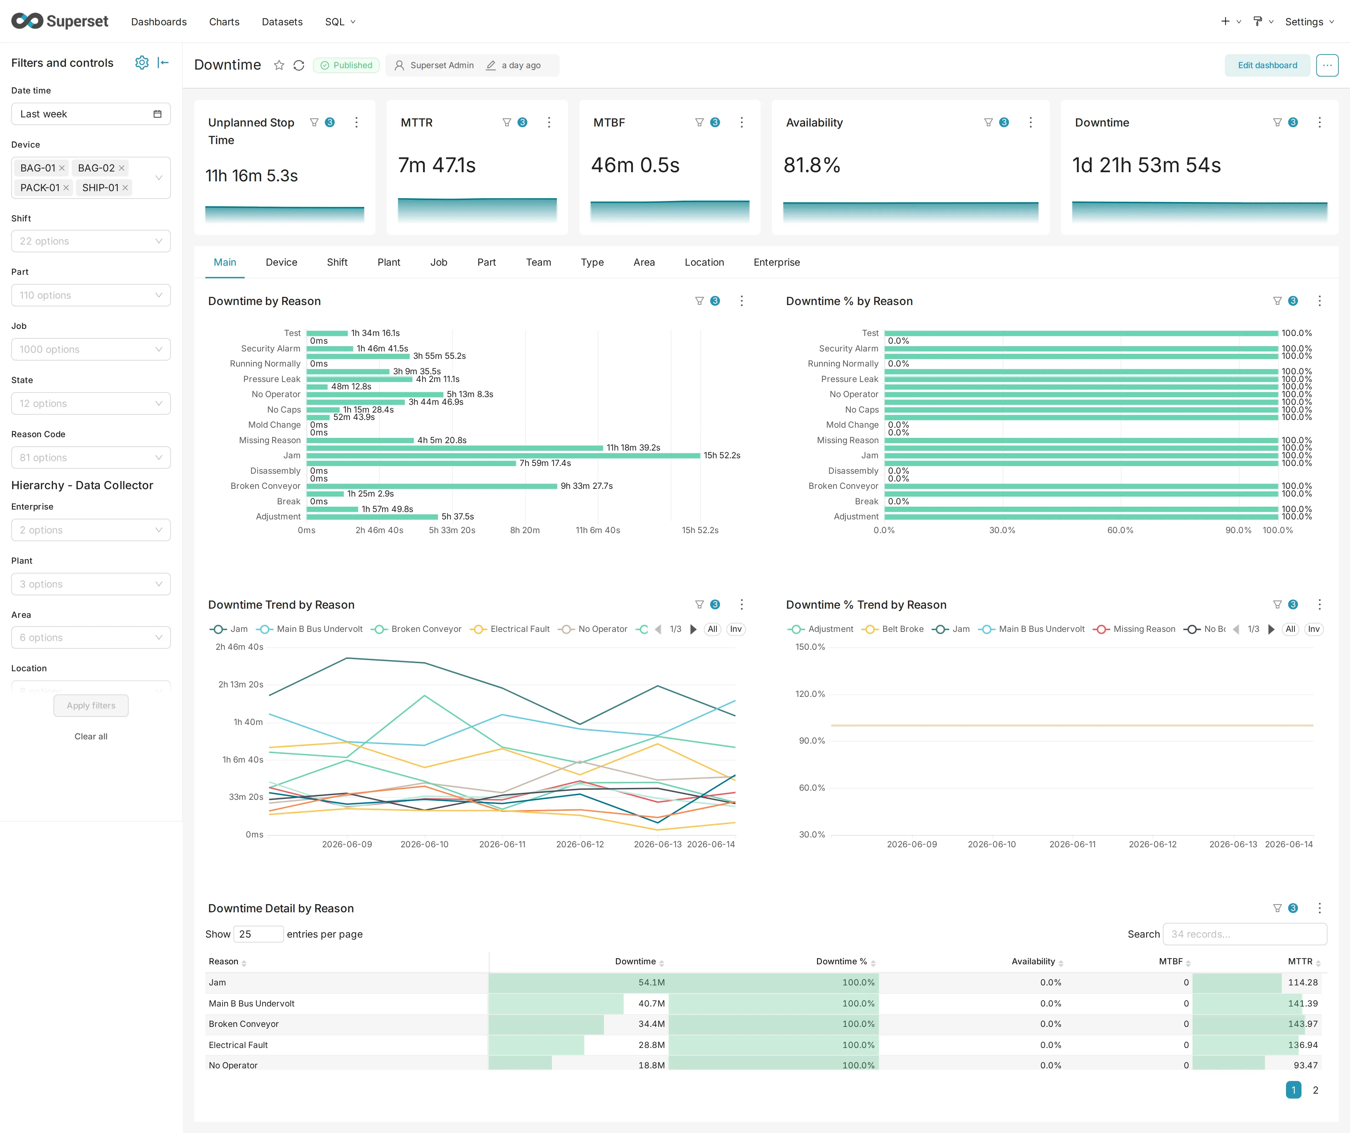
Task: Open Downtime Detail by Reason table menu
Action: pyautogui.click(x=1320, y=908)
